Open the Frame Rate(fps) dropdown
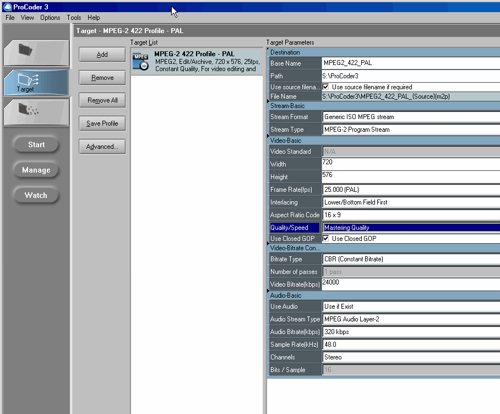This screenshot has width=500, height=414. coord(411,190)
